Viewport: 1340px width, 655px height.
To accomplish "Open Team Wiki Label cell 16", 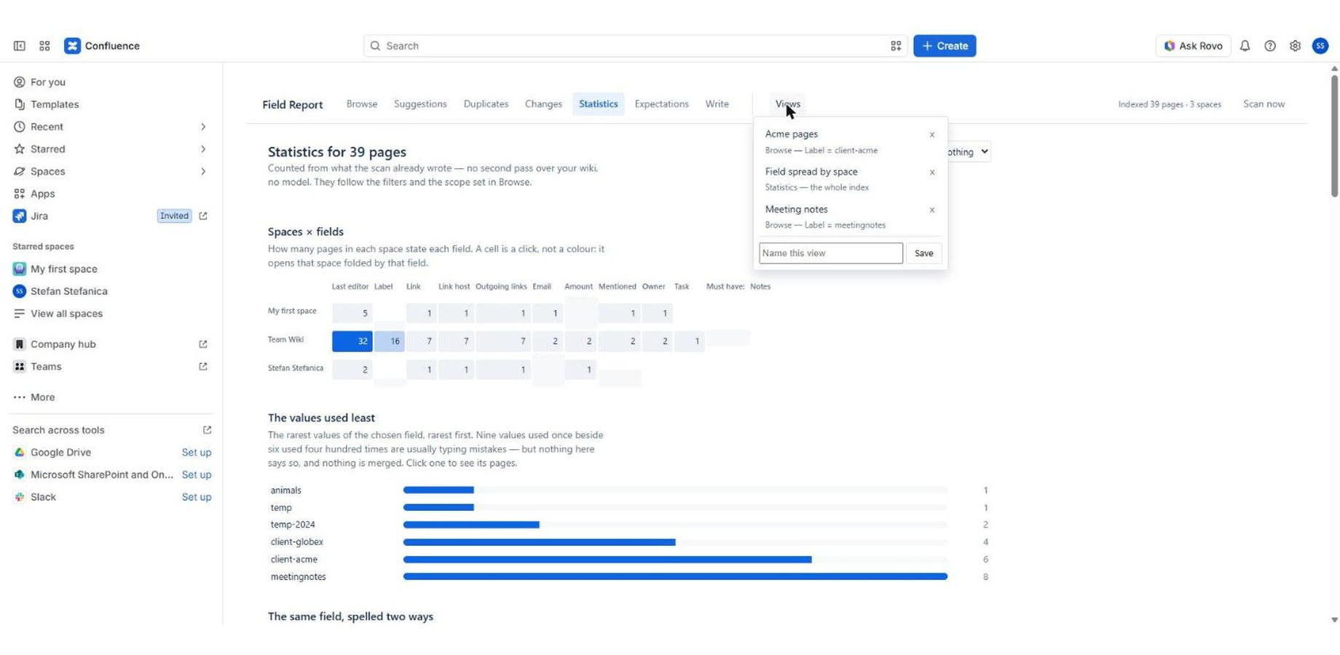I will coord(390,341).
